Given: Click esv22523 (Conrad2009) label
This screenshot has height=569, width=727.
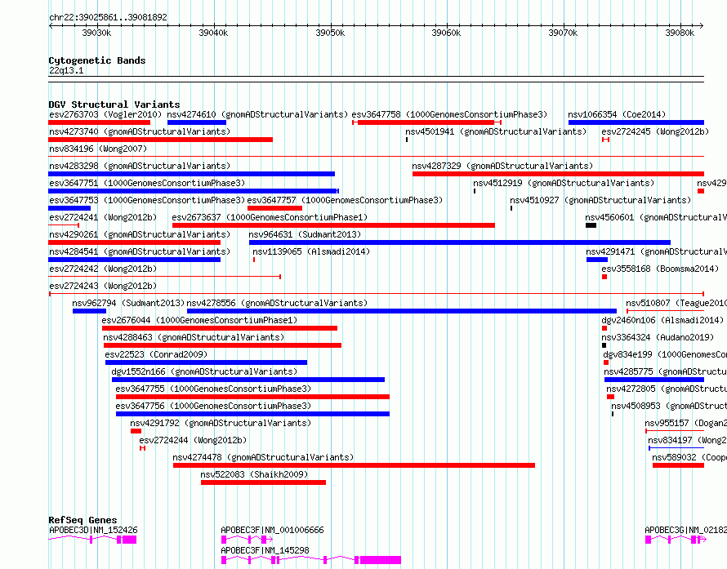Looking at the screenshot, I should click(156, 354).
